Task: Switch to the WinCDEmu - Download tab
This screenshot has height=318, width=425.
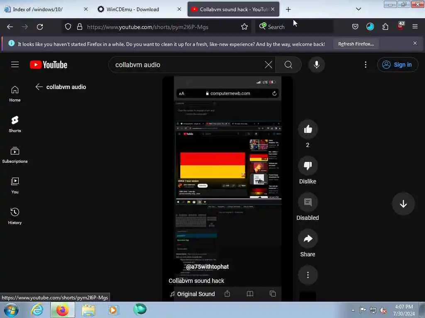Action: pos(139,10)
